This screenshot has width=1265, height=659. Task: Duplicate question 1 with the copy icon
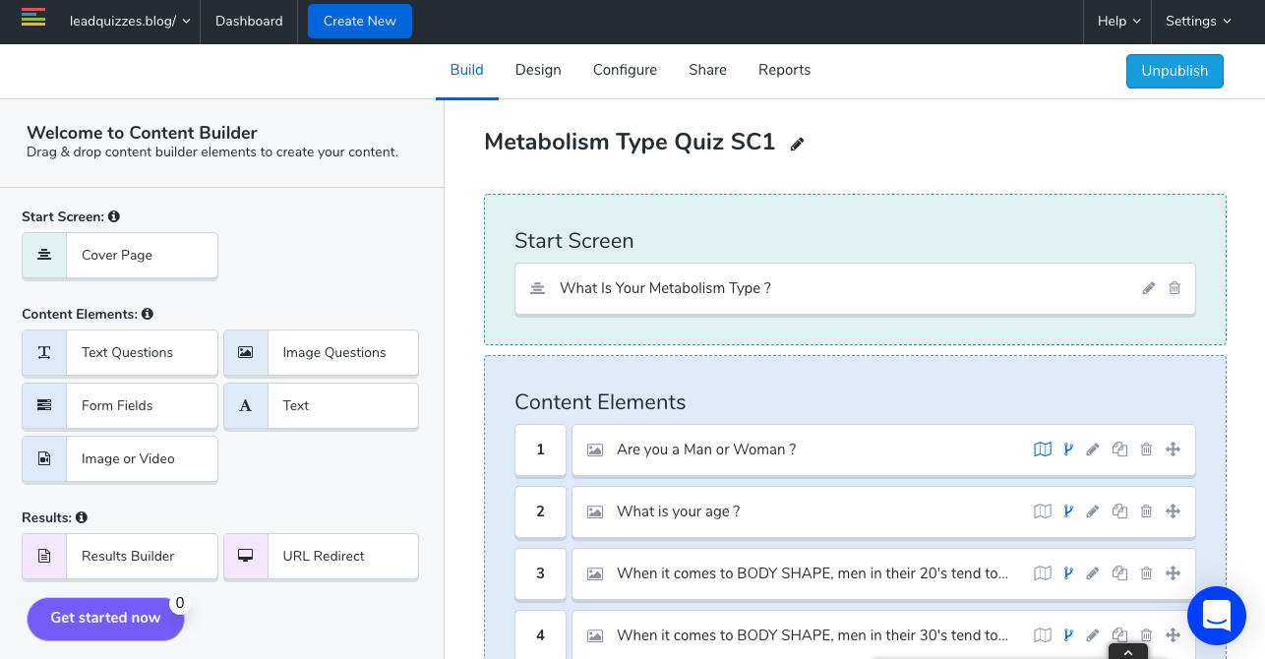click(1119, 449)
